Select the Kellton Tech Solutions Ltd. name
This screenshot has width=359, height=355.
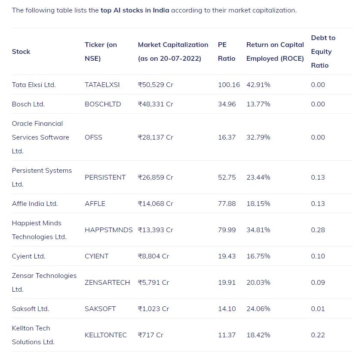click(33, 335)
